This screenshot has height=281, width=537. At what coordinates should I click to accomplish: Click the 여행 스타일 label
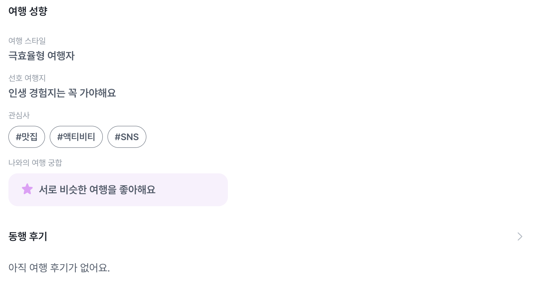tap(27, 41)
